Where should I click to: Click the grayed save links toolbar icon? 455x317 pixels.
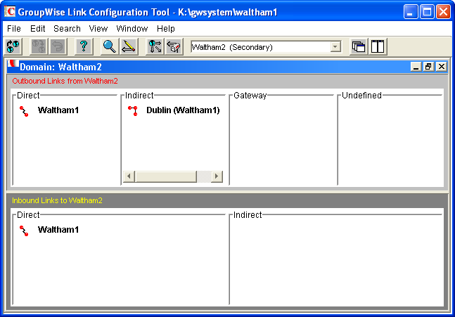coord(39,46)
